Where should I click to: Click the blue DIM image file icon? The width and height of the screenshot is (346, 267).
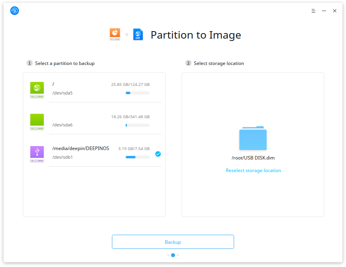click(x=138, y=34)
